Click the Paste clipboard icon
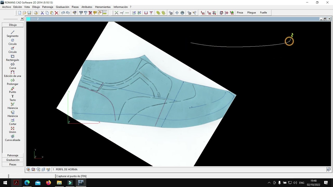The width and height of the screenshot is (333, 187). tap(52, 13)
